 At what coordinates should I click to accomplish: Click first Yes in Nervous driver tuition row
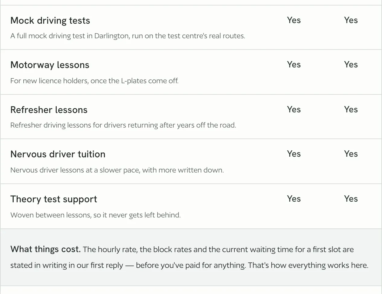294,154
